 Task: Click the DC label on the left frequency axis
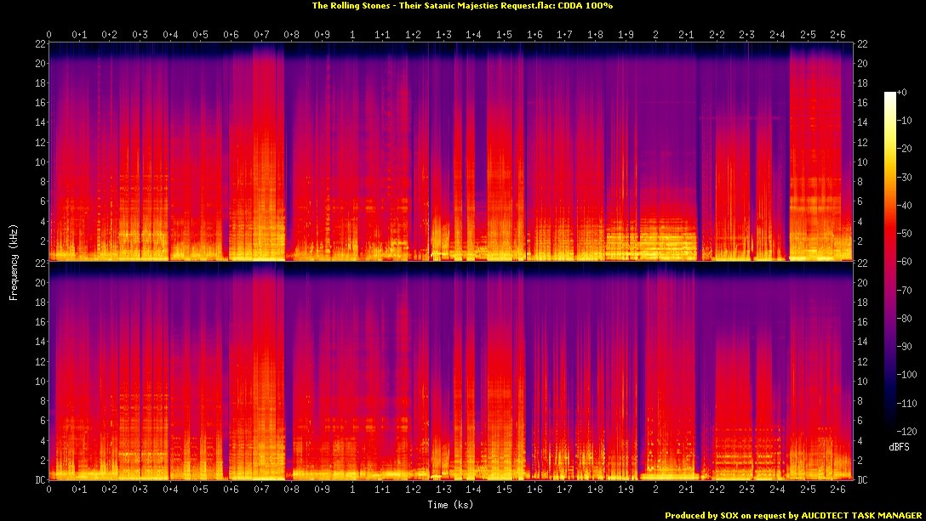pos(37,480)
